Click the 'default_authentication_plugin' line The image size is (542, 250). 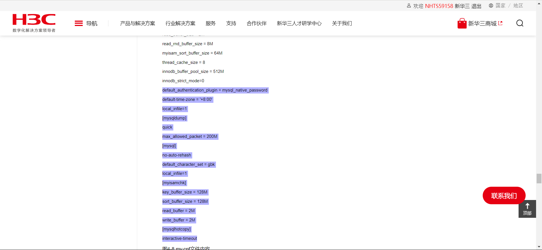pyautogui.click(x=215, y=90)
